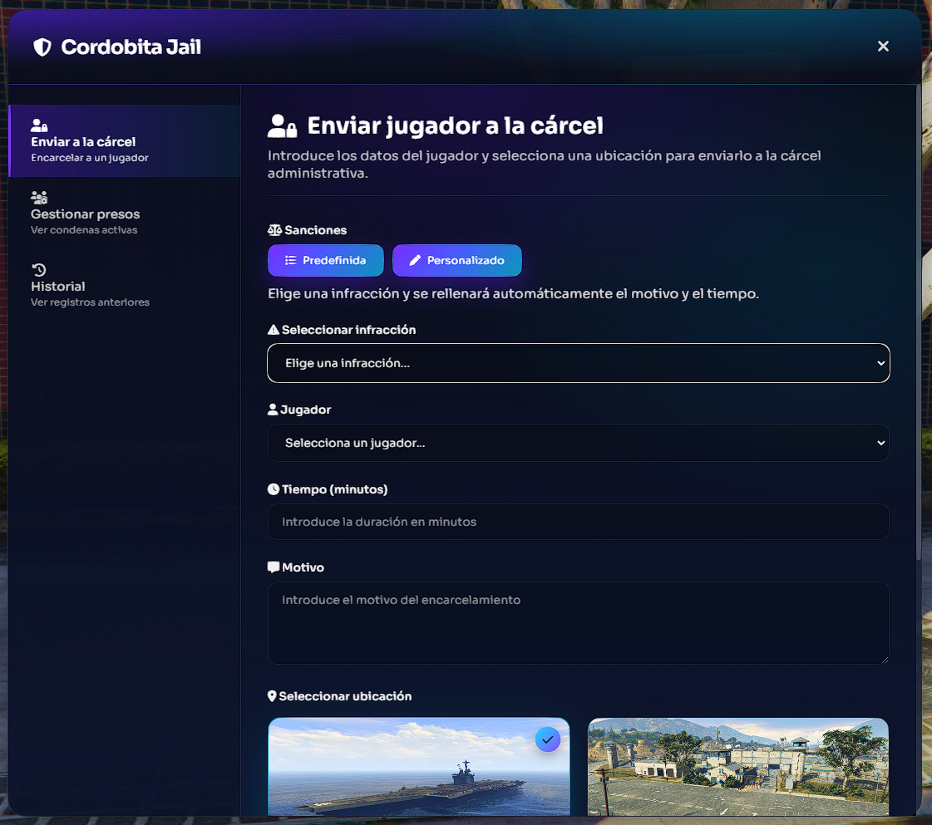Click the checkmark badge on carrier location
This screenshot has height=825, width=932.
[x=547, y=739]
